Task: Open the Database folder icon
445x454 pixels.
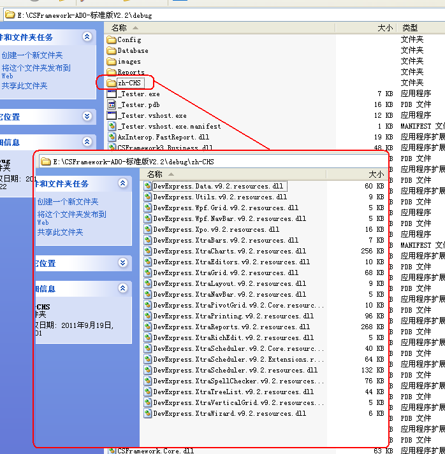Action: pyautogui.click(x=112, y=50)
